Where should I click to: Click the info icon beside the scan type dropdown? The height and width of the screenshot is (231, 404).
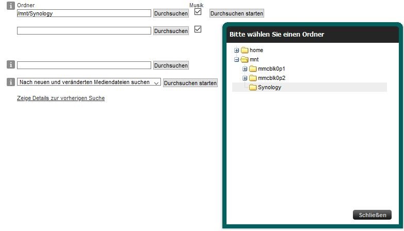point(10,82)
